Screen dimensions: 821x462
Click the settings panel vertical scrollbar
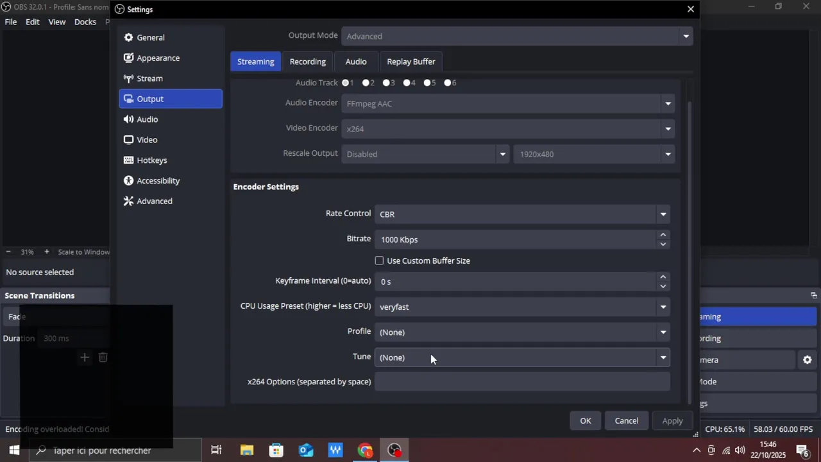(x=690, y=253)
